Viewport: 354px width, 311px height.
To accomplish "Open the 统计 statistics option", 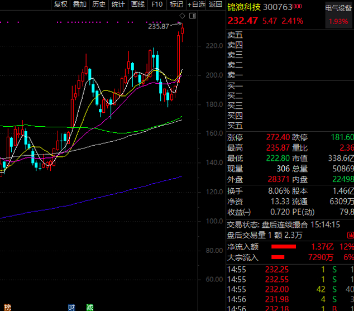I will (x=118, y=4).
